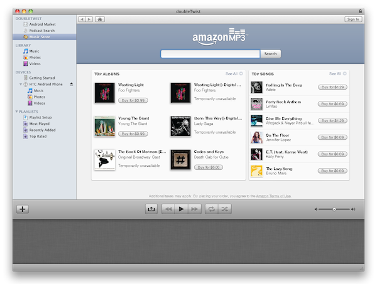377x284 pixels.
Task: Buy Young The Giant album for $3.99
Action: [x=133, y=134]
